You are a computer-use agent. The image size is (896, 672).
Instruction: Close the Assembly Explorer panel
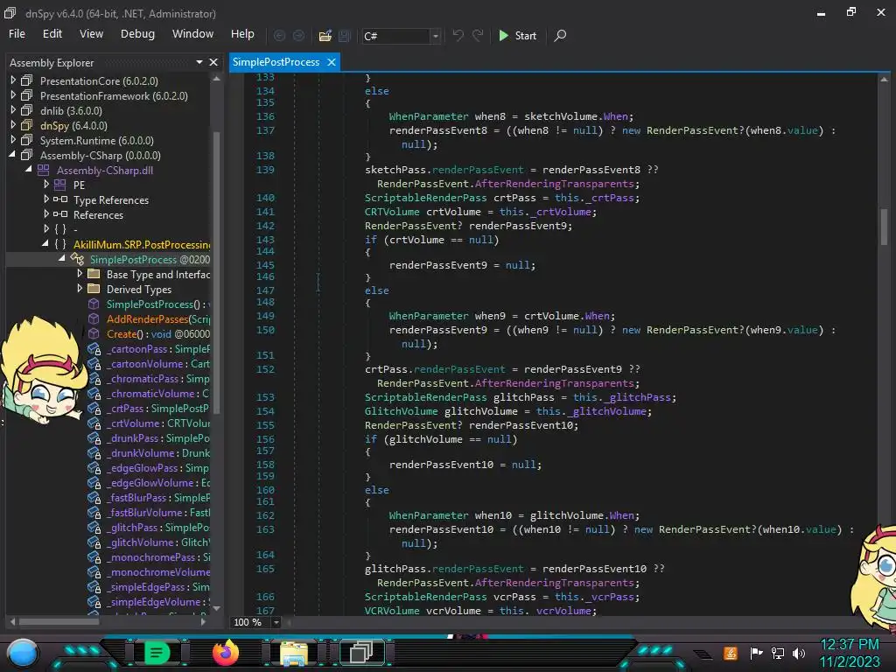pyautogui.click(x=213, y=62)
